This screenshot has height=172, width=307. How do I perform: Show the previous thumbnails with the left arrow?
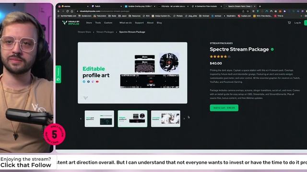tap(81, 118)
